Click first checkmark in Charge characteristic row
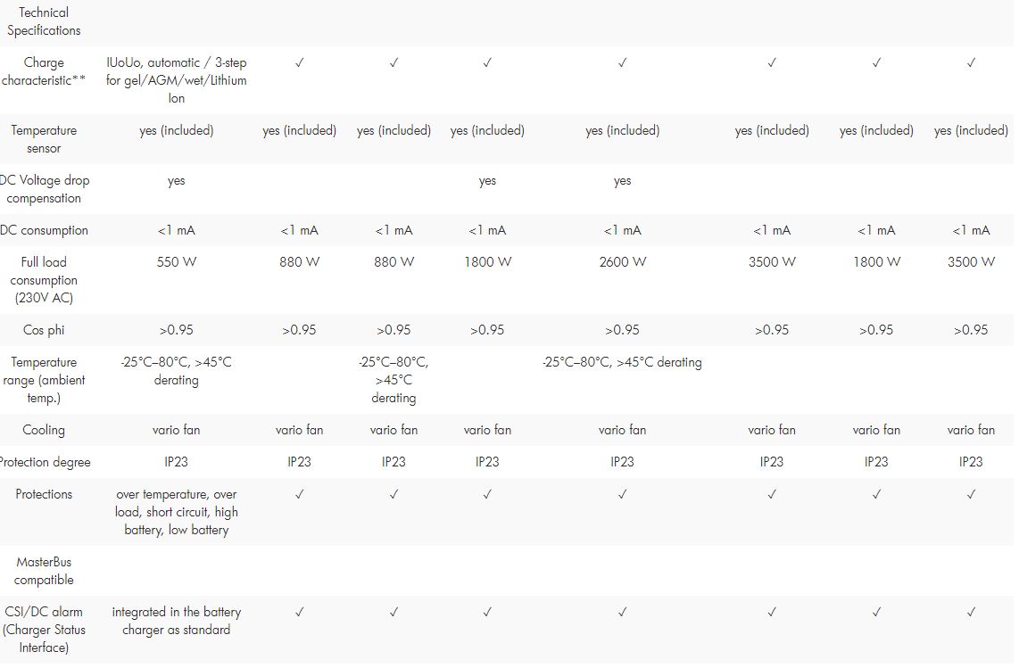 tap(300, 62)
